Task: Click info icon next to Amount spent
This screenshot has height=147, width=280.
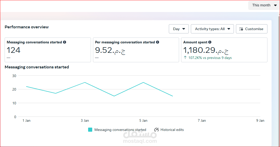Action: [210, 42]
